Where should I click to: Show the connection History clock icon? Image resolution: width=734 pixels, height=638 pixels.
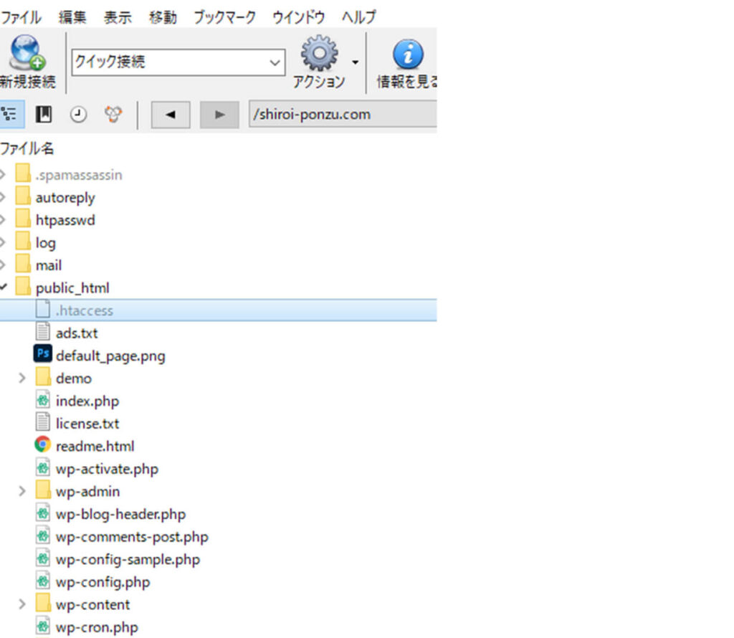tap(78, 114)
